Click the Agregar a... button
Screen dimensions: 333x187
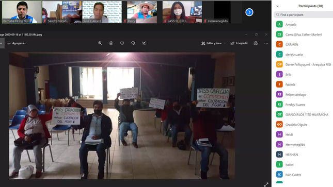click(17, 43)
